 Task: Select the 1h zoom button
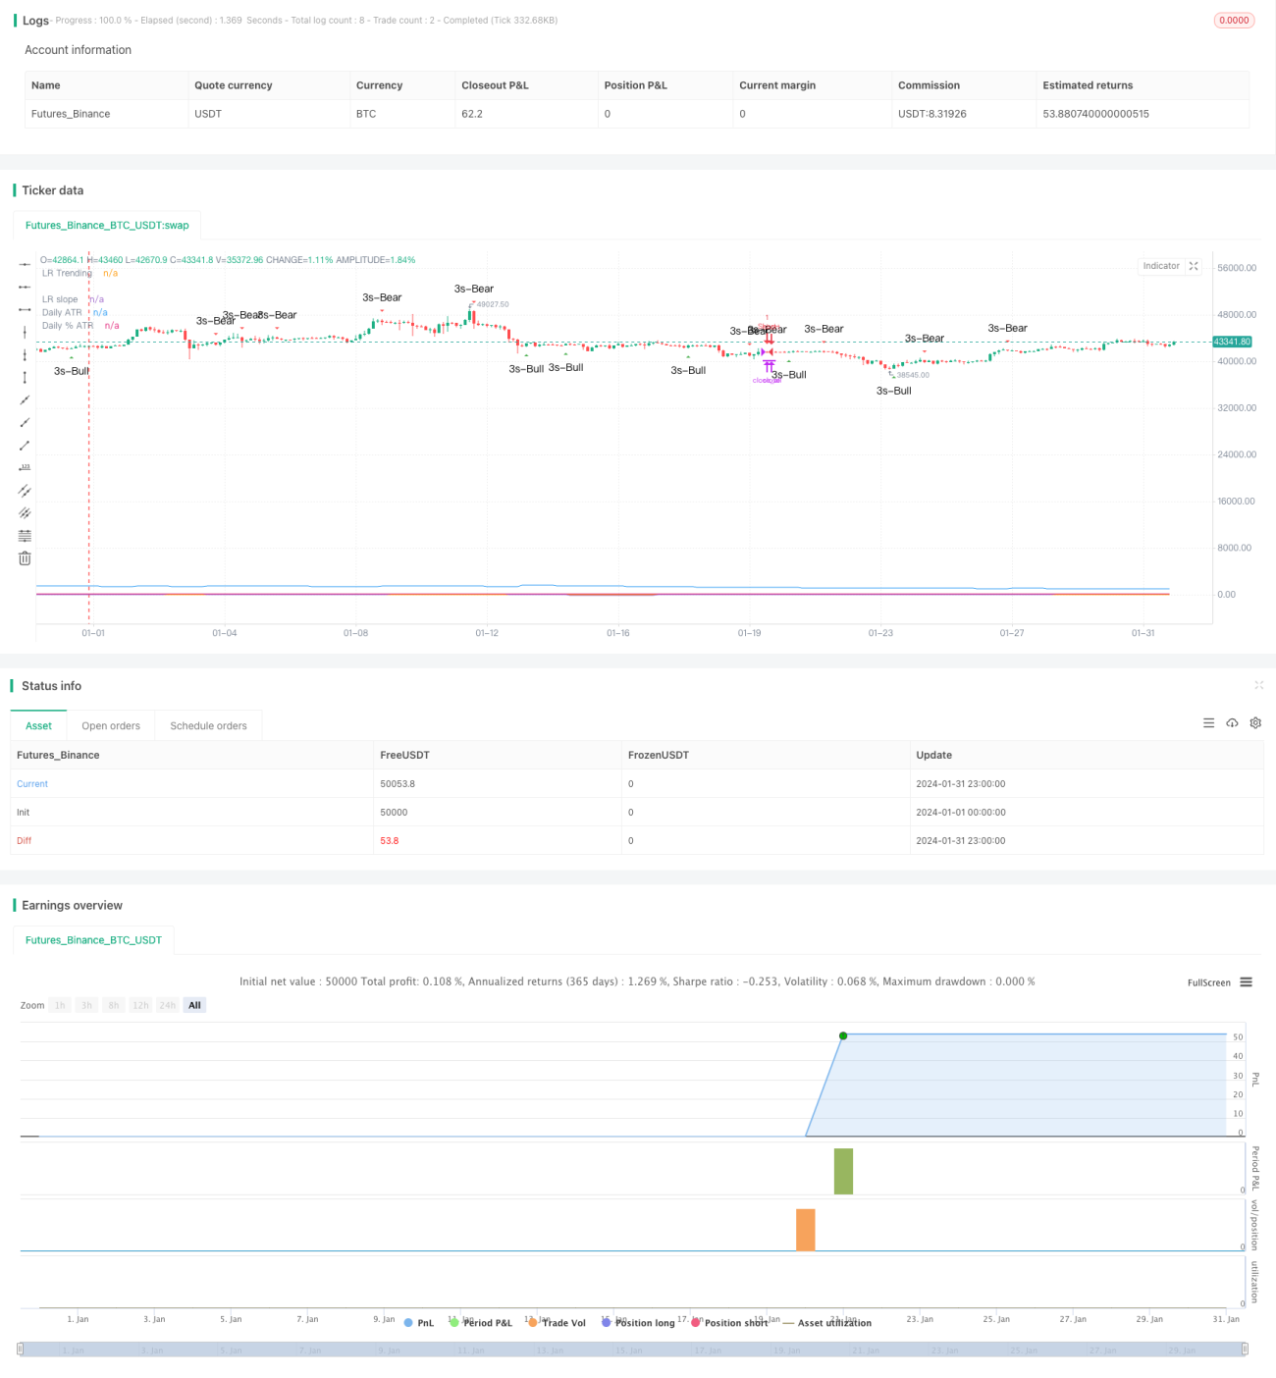(60, 1005)
